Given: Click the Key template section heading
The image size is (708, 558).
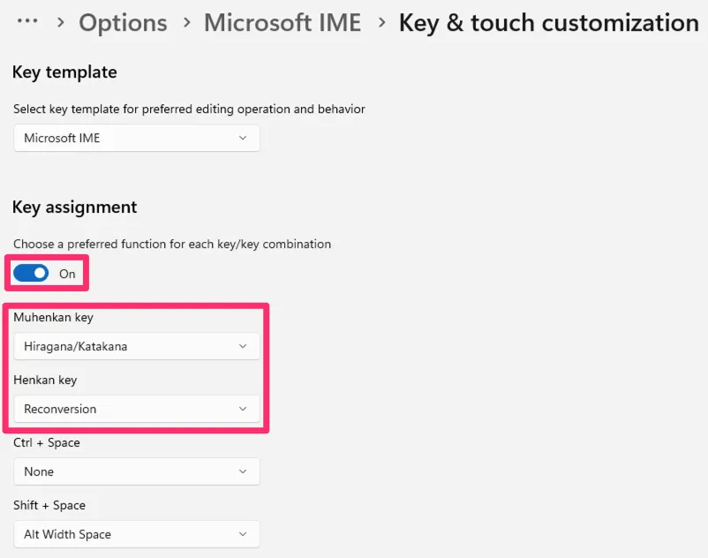Looking at the screenshot, I should [x=64, y=72].
